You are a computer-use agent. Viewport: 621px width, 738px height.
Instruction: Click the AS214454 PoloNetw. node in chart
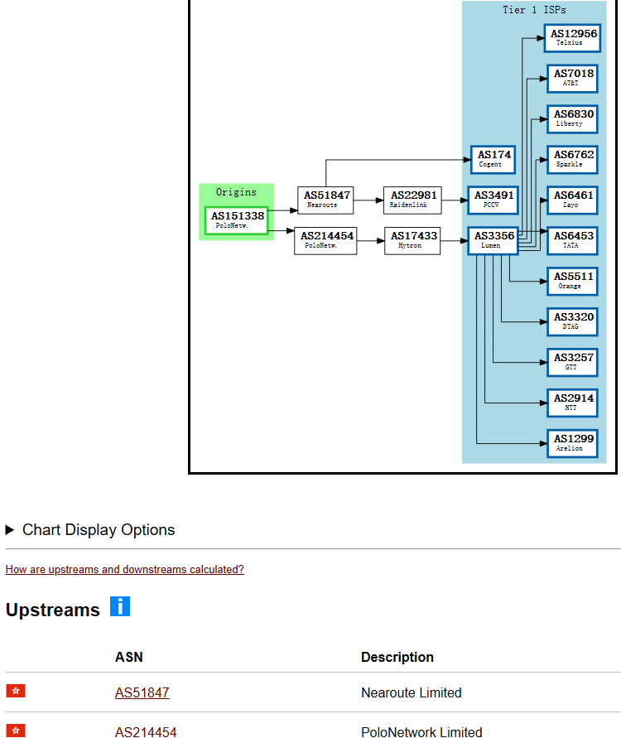[325, 240]
